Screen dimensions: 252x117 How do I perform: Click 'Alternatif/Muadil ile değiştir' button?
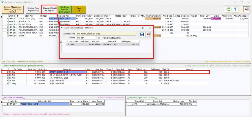[x=49, y=10]
